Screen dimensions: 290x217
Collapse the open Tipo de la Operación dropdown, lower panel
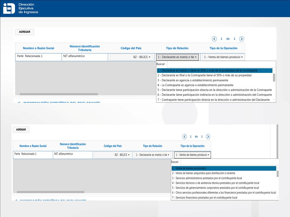[x=192, y=155]
